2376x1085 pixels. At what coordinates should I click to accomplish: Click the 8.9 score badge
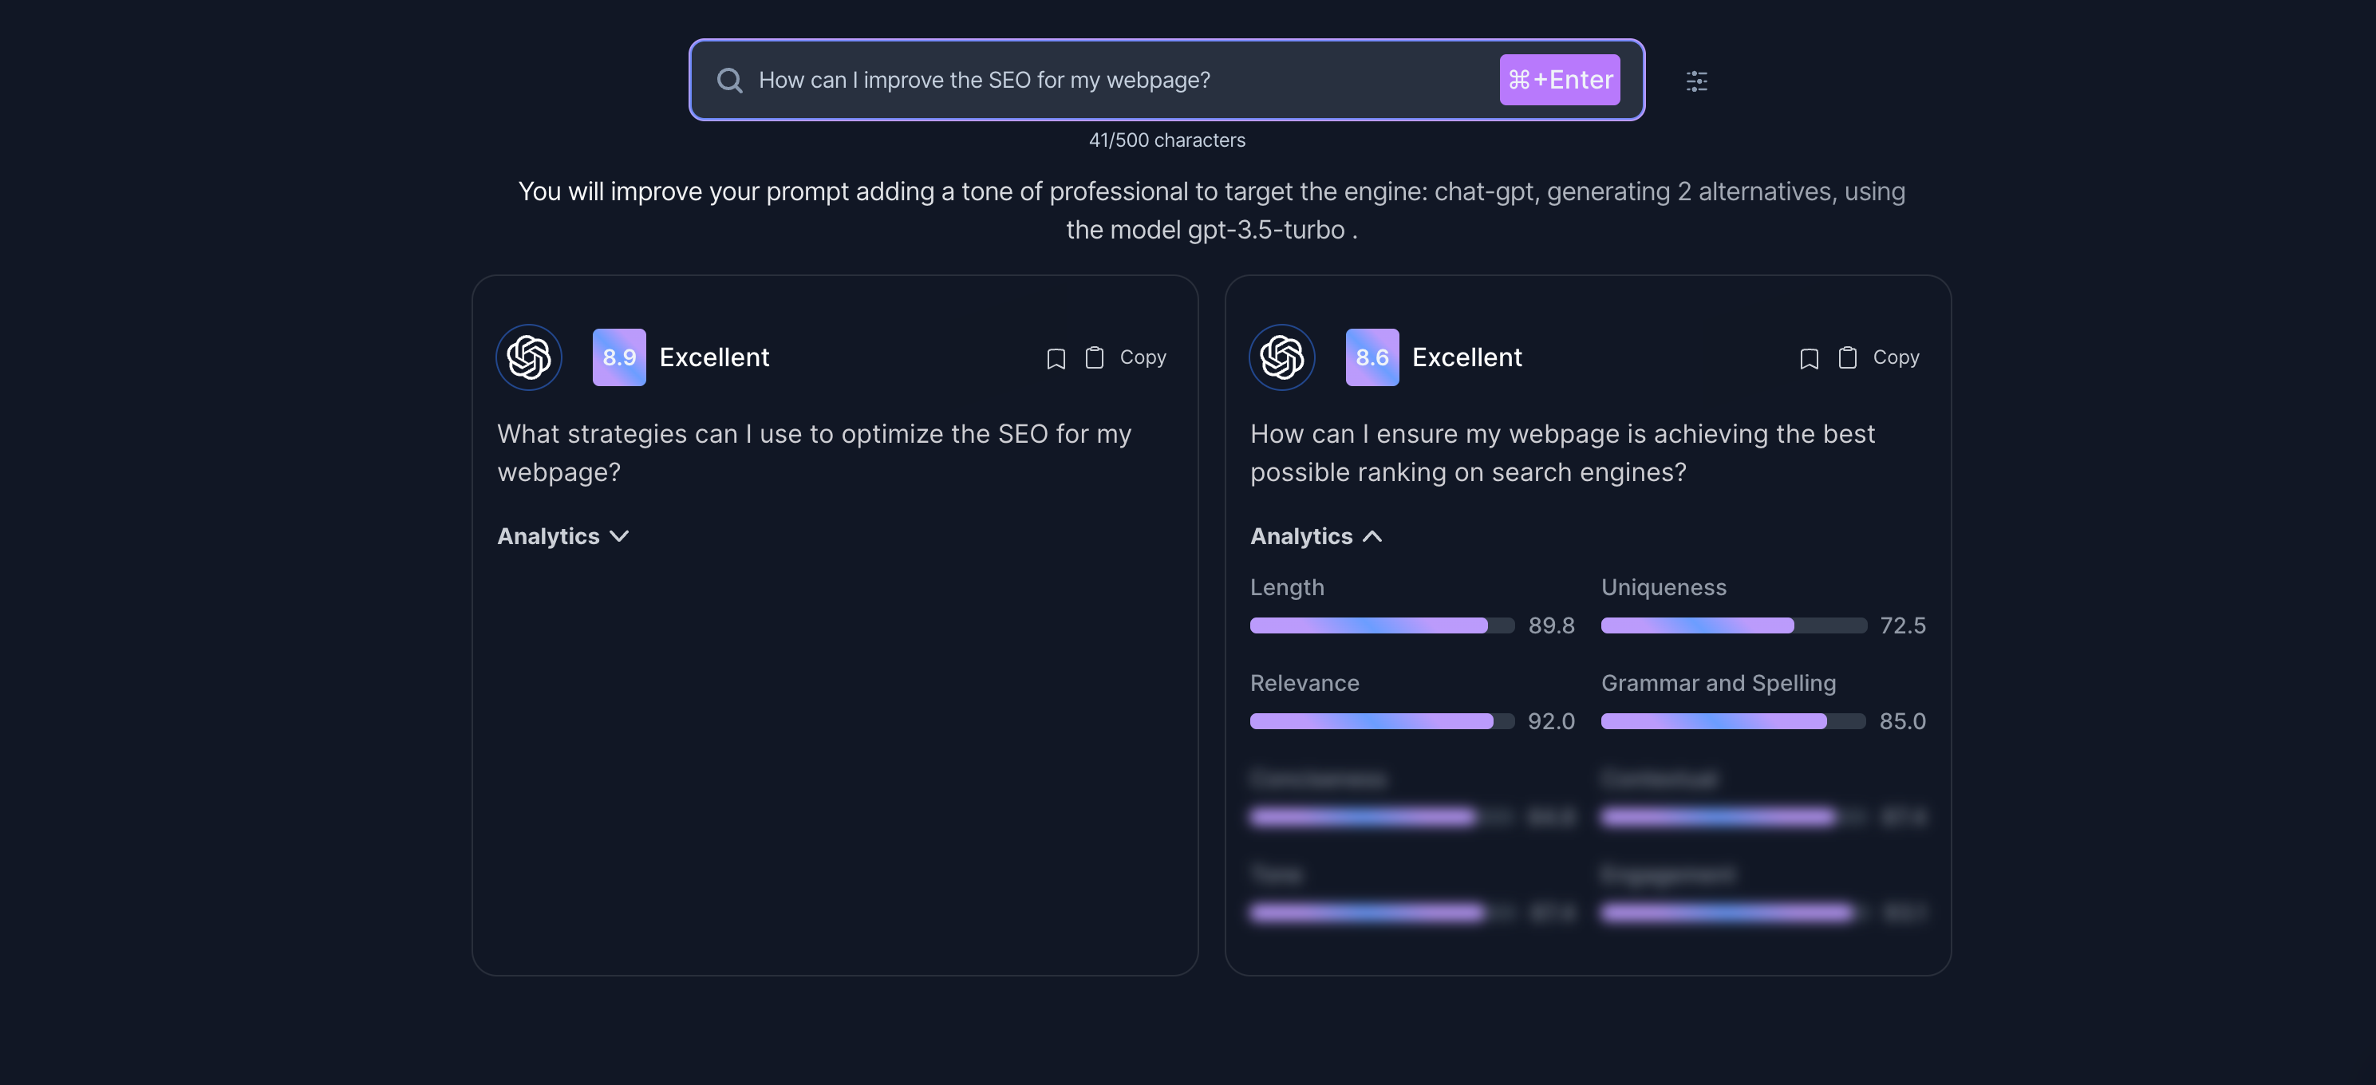(619, 357)
